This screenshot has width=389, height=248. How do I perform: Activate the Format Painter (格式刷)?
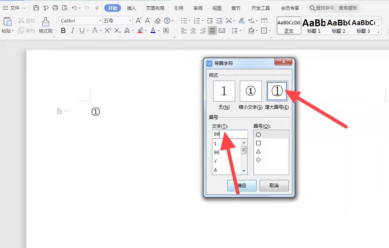45,25
